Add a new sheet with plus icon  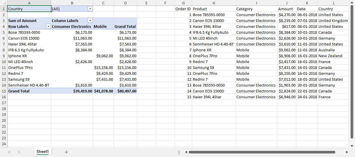pyautogui.click(x=66, y=152)
